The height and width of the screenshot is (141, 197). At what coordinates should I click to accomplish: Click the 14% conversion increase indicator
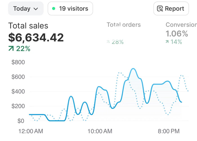[x=174, y=42]
